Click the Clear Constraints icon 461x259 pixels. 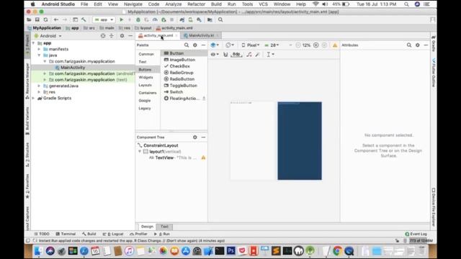pos(249,55)
